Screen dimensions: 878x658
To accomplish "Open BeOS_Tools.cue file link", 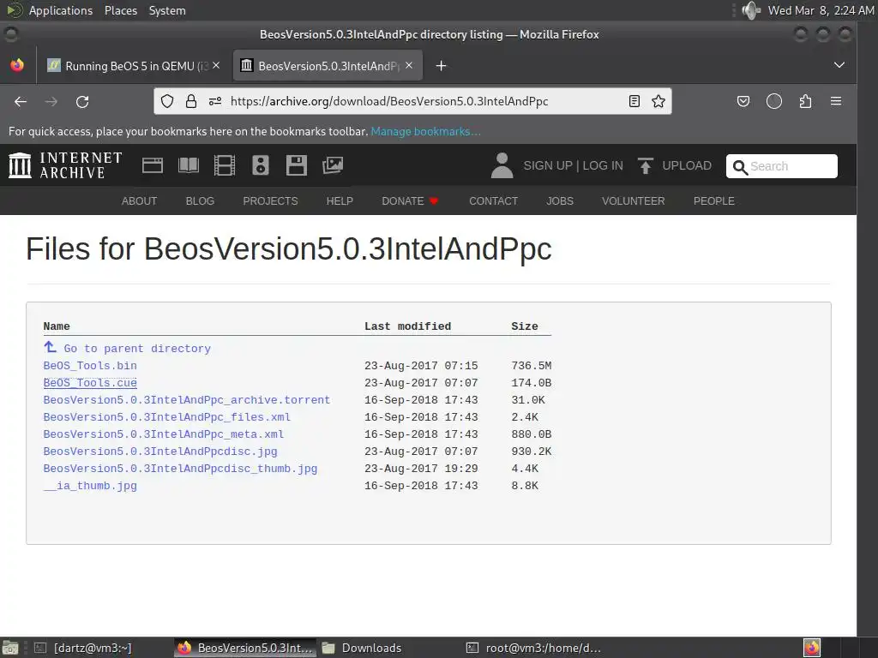I will click(x=90, y=383).
